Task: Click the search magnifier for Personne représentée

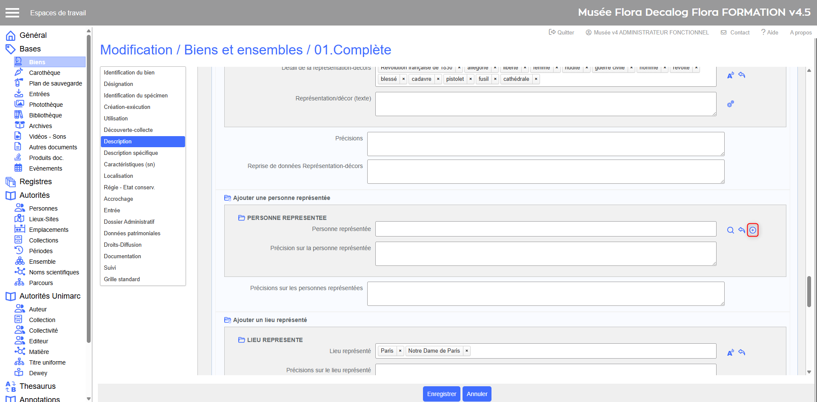Action: pos(730,230)
